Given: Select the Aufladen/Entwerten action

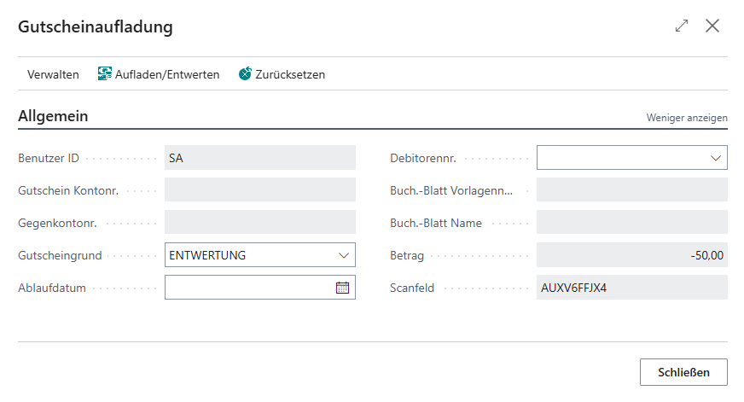Looking at the screenshot, I should tap(166, 74).
